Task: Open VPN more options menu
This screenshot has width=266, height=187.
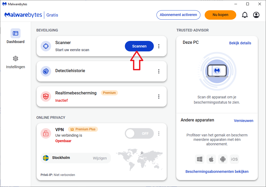Action: 159,133
